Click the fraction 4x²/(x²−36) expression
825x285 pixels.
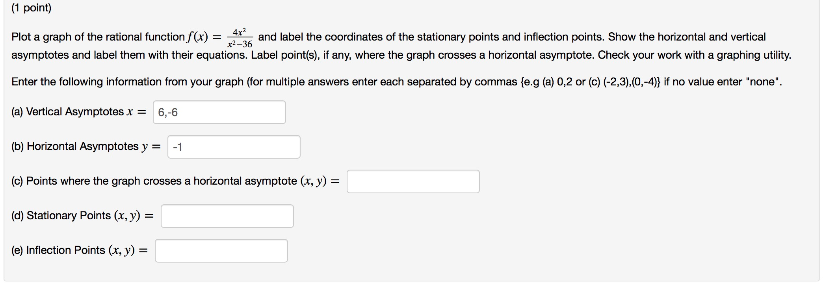240,38
